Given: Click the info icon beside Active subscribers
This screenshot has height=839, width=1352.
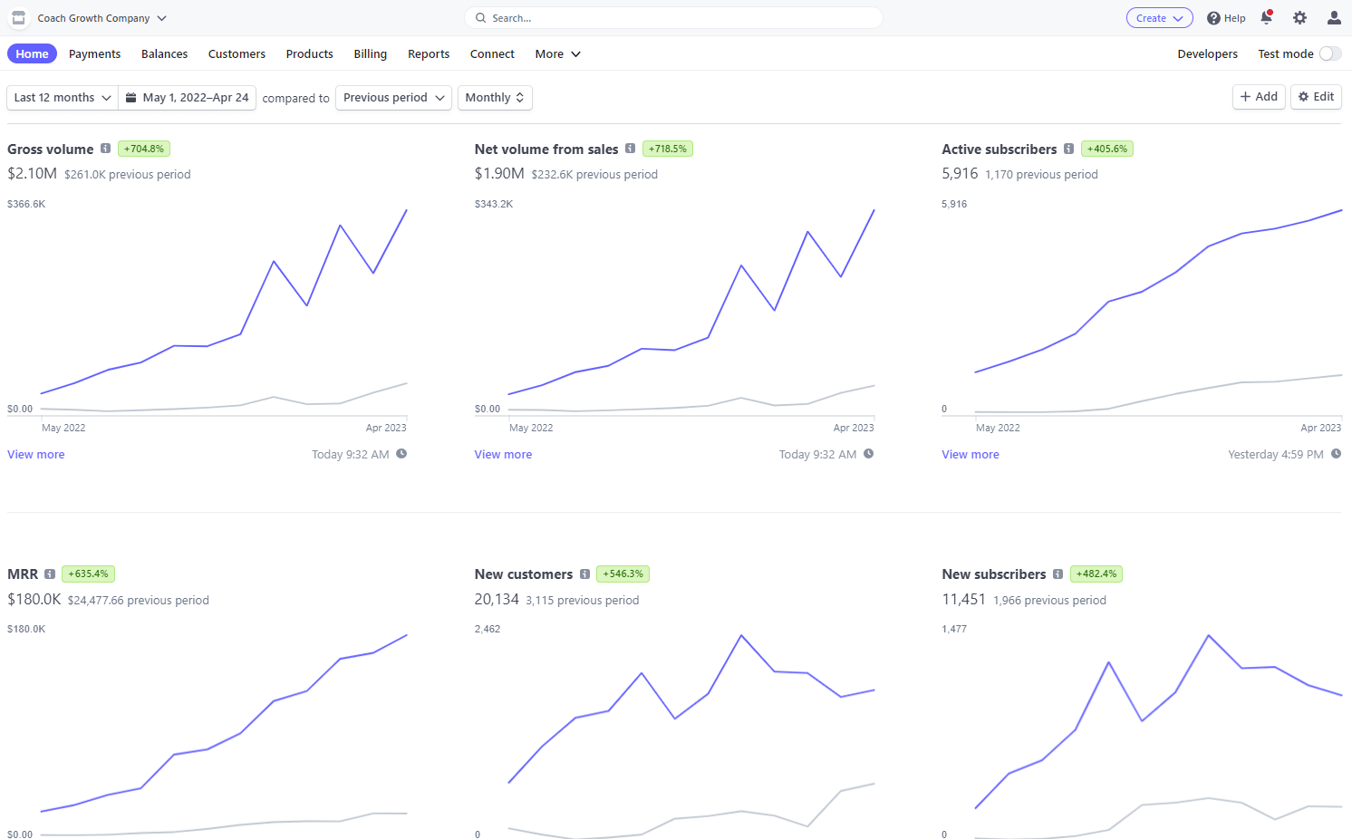Looking at the screenshot, I should [1068, 149].
